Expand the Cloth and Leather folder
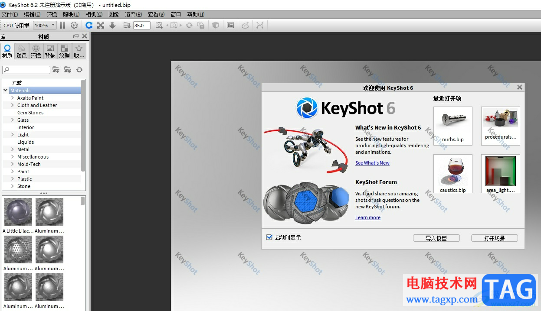The height and width of the screenshot is (311, 541). [13, 105]
